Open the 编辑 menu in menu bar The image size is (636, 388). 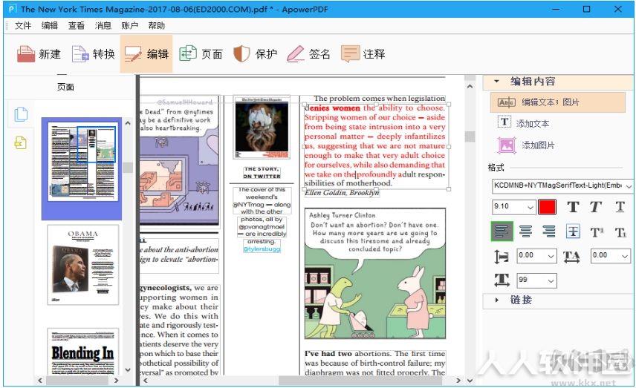[x=50, y=25]
